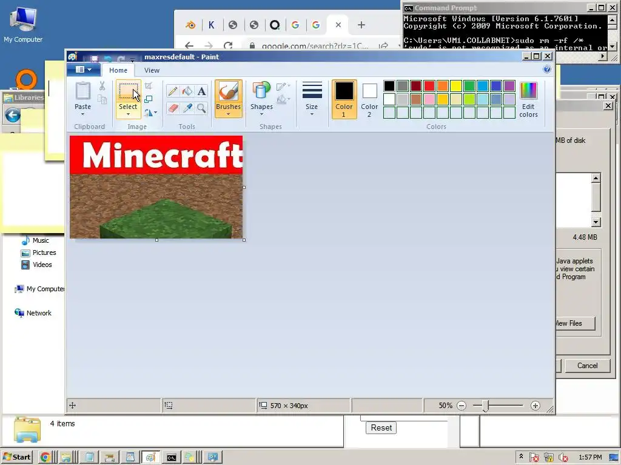
Task: Select Color 1 foreground box
Action: 344,99
